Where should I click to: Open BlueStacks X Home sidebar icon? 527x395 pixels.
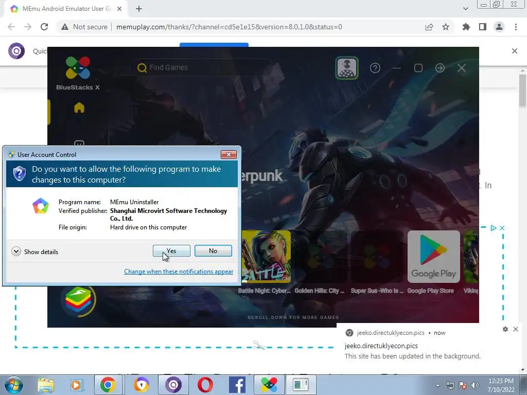pyautogui.click(x=79, y=108)
